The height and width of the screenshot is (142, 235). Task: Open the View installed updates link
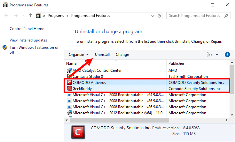(28, 40)
